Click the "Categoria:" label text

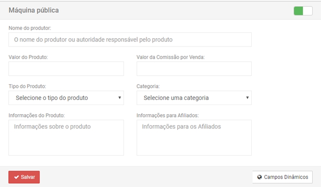coord(149,86)
